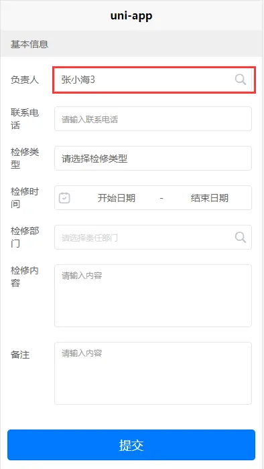Click the 负责人 label

coord(25,80)
